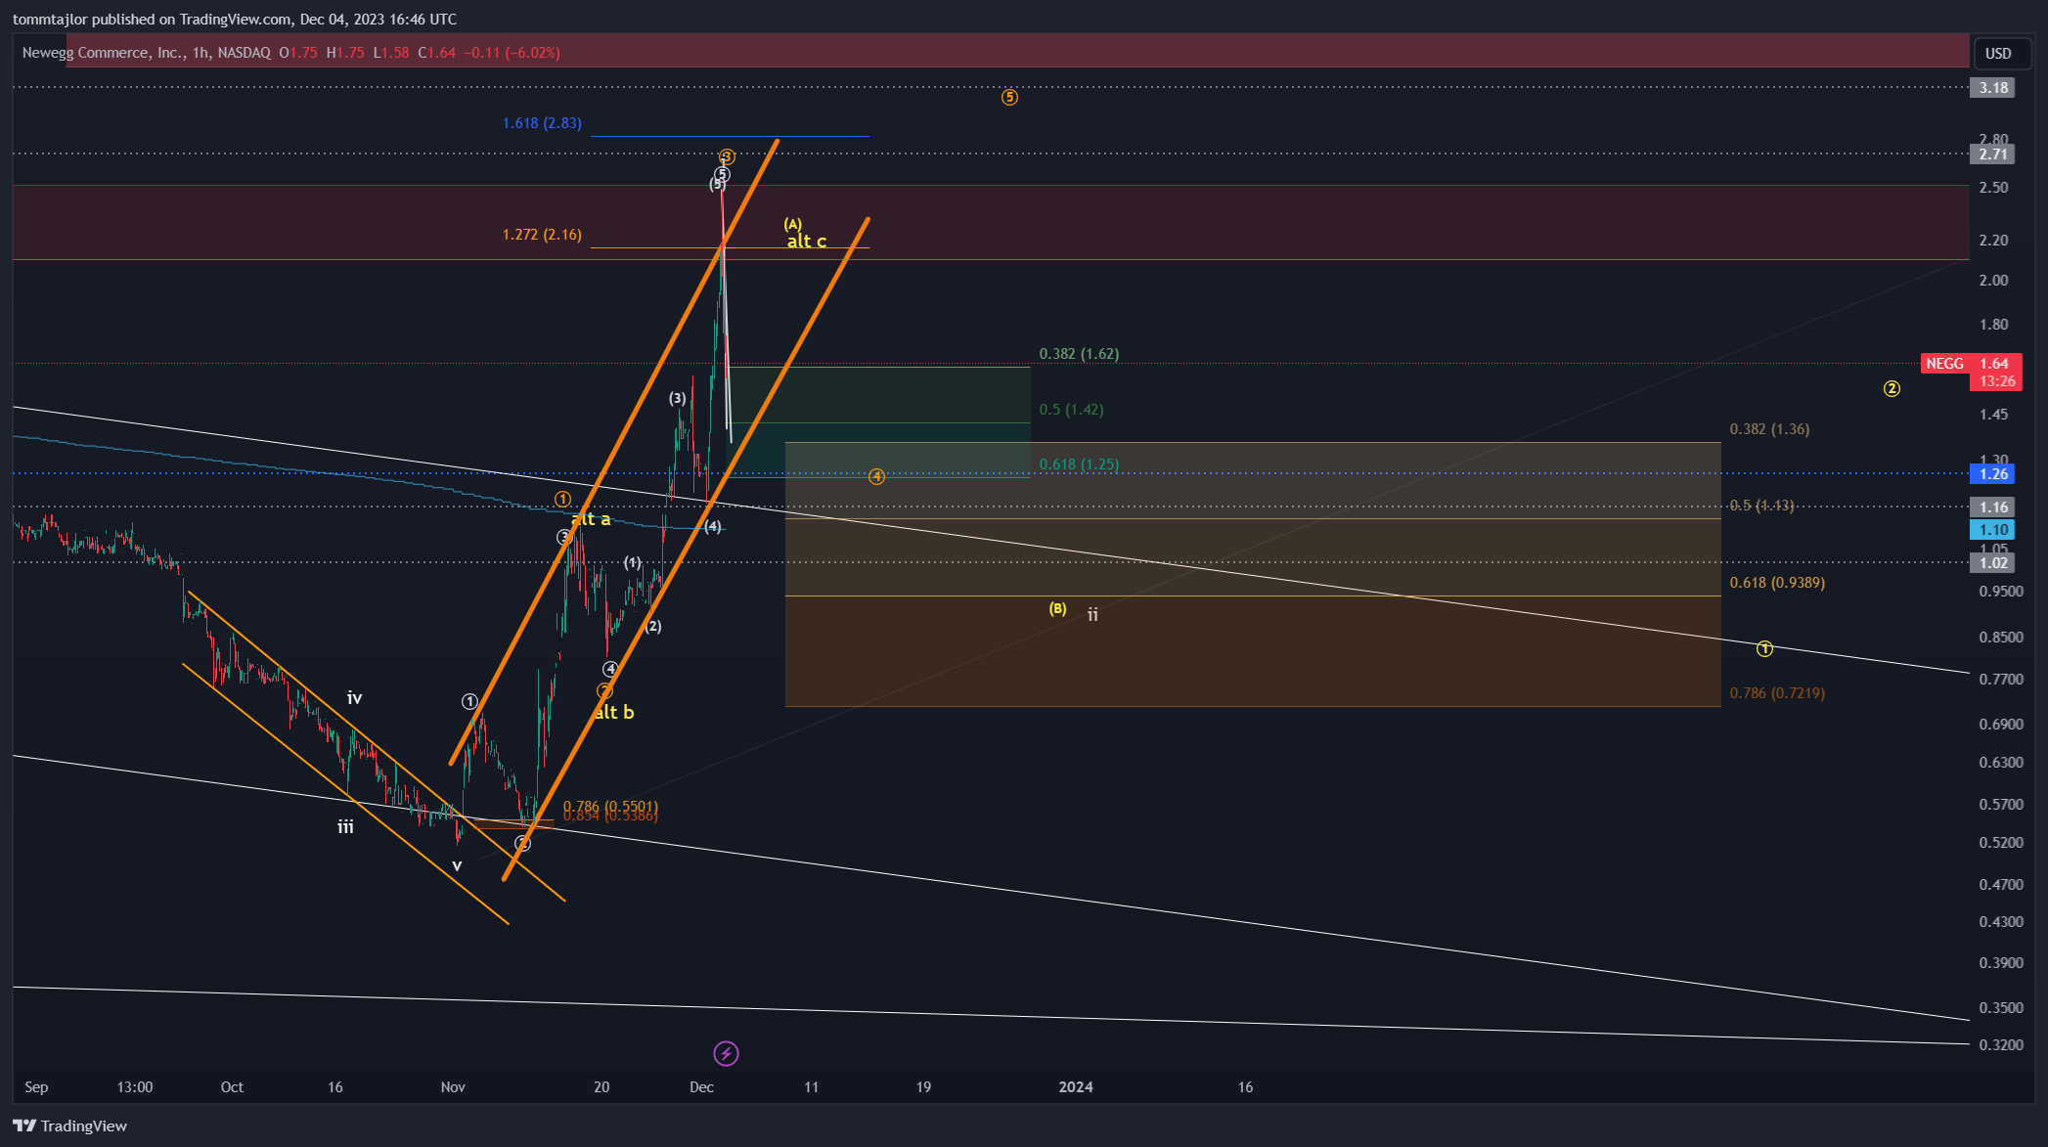This screenshot has width=2048, height=1147.
Task: Click the 'iii' wave label
Action: (345, 827)
